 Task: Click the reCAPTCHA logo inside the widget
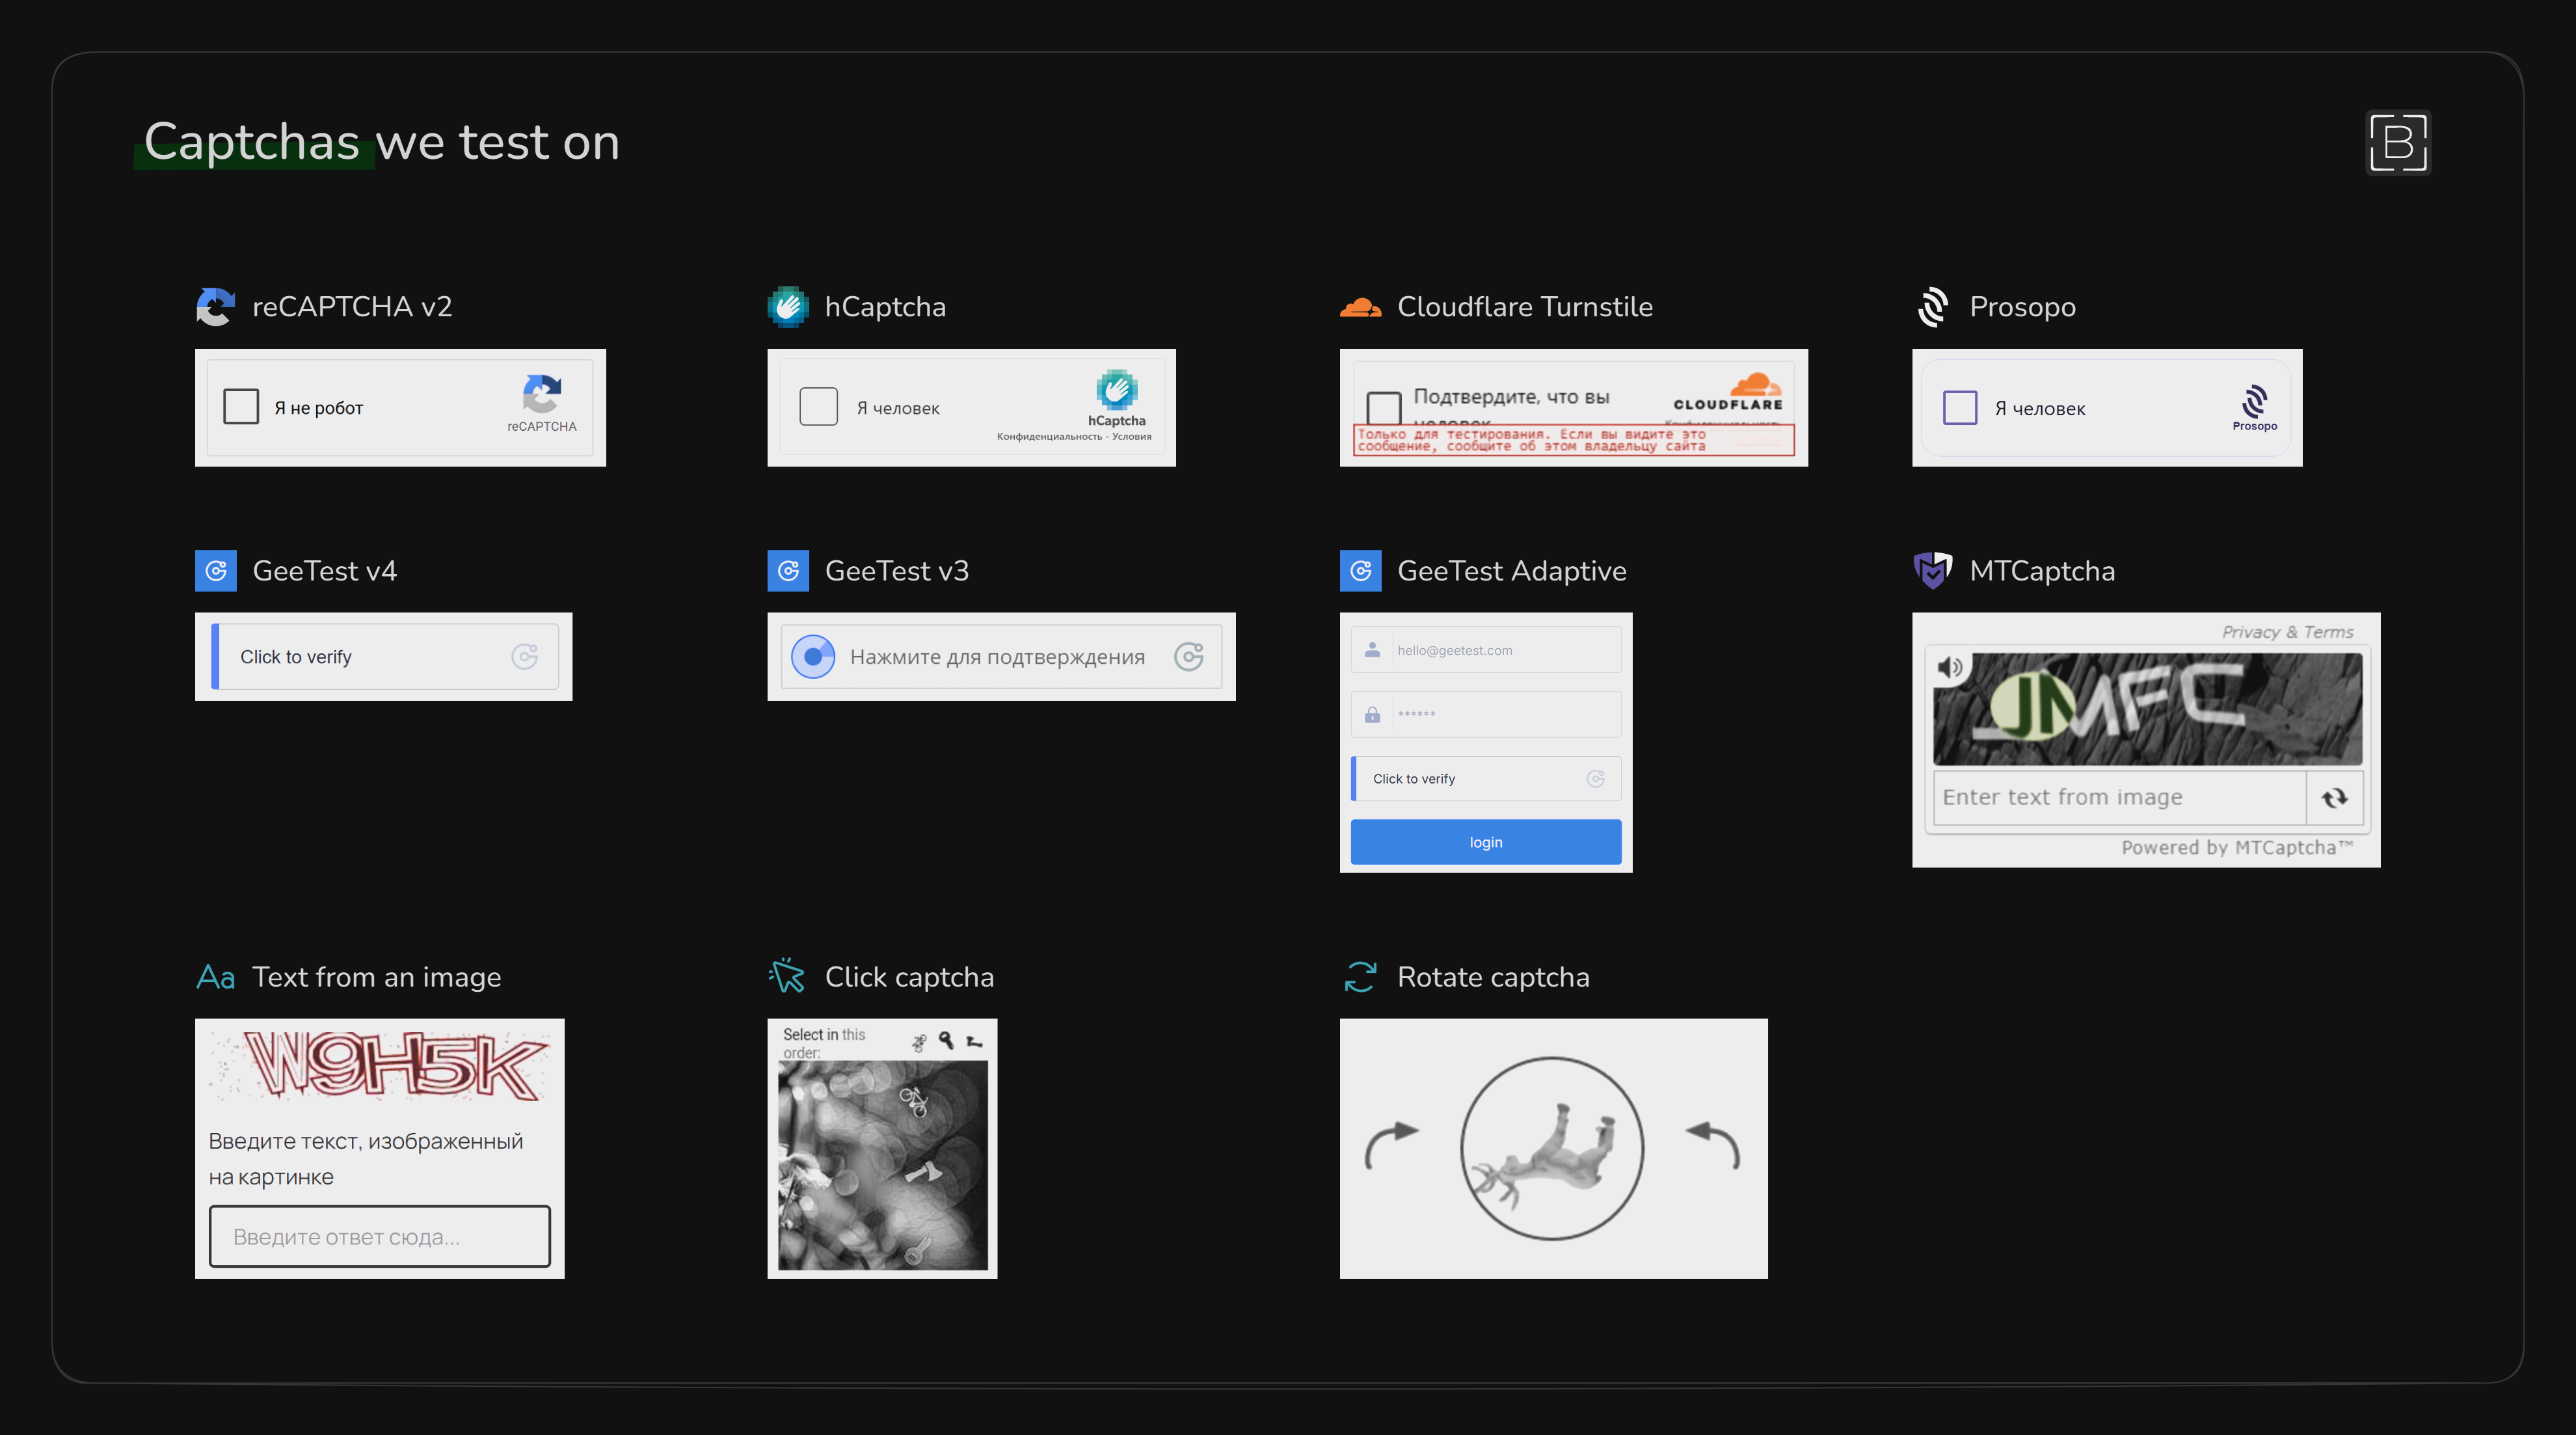point(542,393)
